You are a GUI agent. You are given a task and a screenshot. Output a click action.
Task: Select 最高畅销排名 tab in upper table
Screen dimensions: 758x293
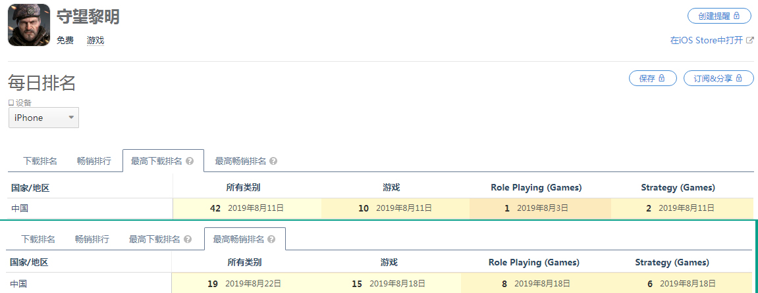(x=240, y=161)
